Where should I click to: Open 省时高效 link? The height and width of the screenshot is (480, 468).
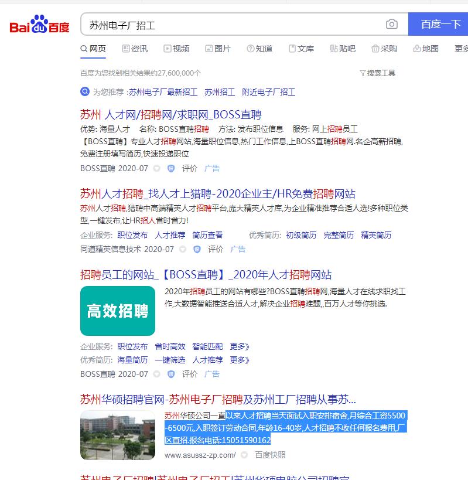click(x=170, y=346)
